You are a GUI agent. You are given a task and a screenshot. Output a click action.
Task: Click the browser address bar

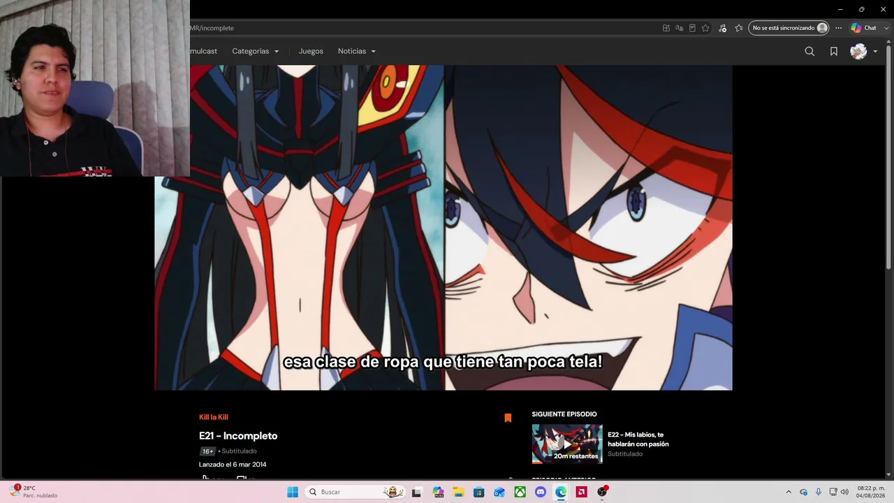coord(419,28)
